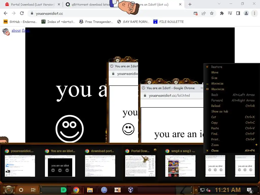
Task: Open the media control icon in toolbar
Action: coord(230,13)
